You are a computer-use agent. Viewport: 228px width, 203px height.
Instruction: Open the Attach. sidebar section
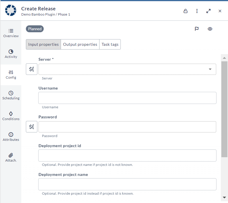[11, 158]
